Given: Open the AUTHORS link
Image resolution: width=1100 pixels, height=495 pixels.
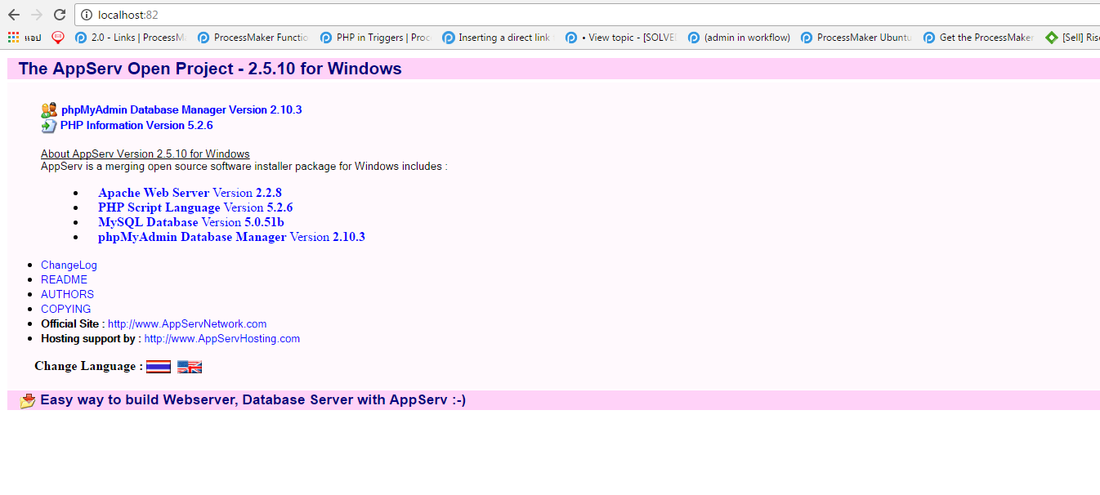Looking at the screenshot, I should tap(67, 294).
